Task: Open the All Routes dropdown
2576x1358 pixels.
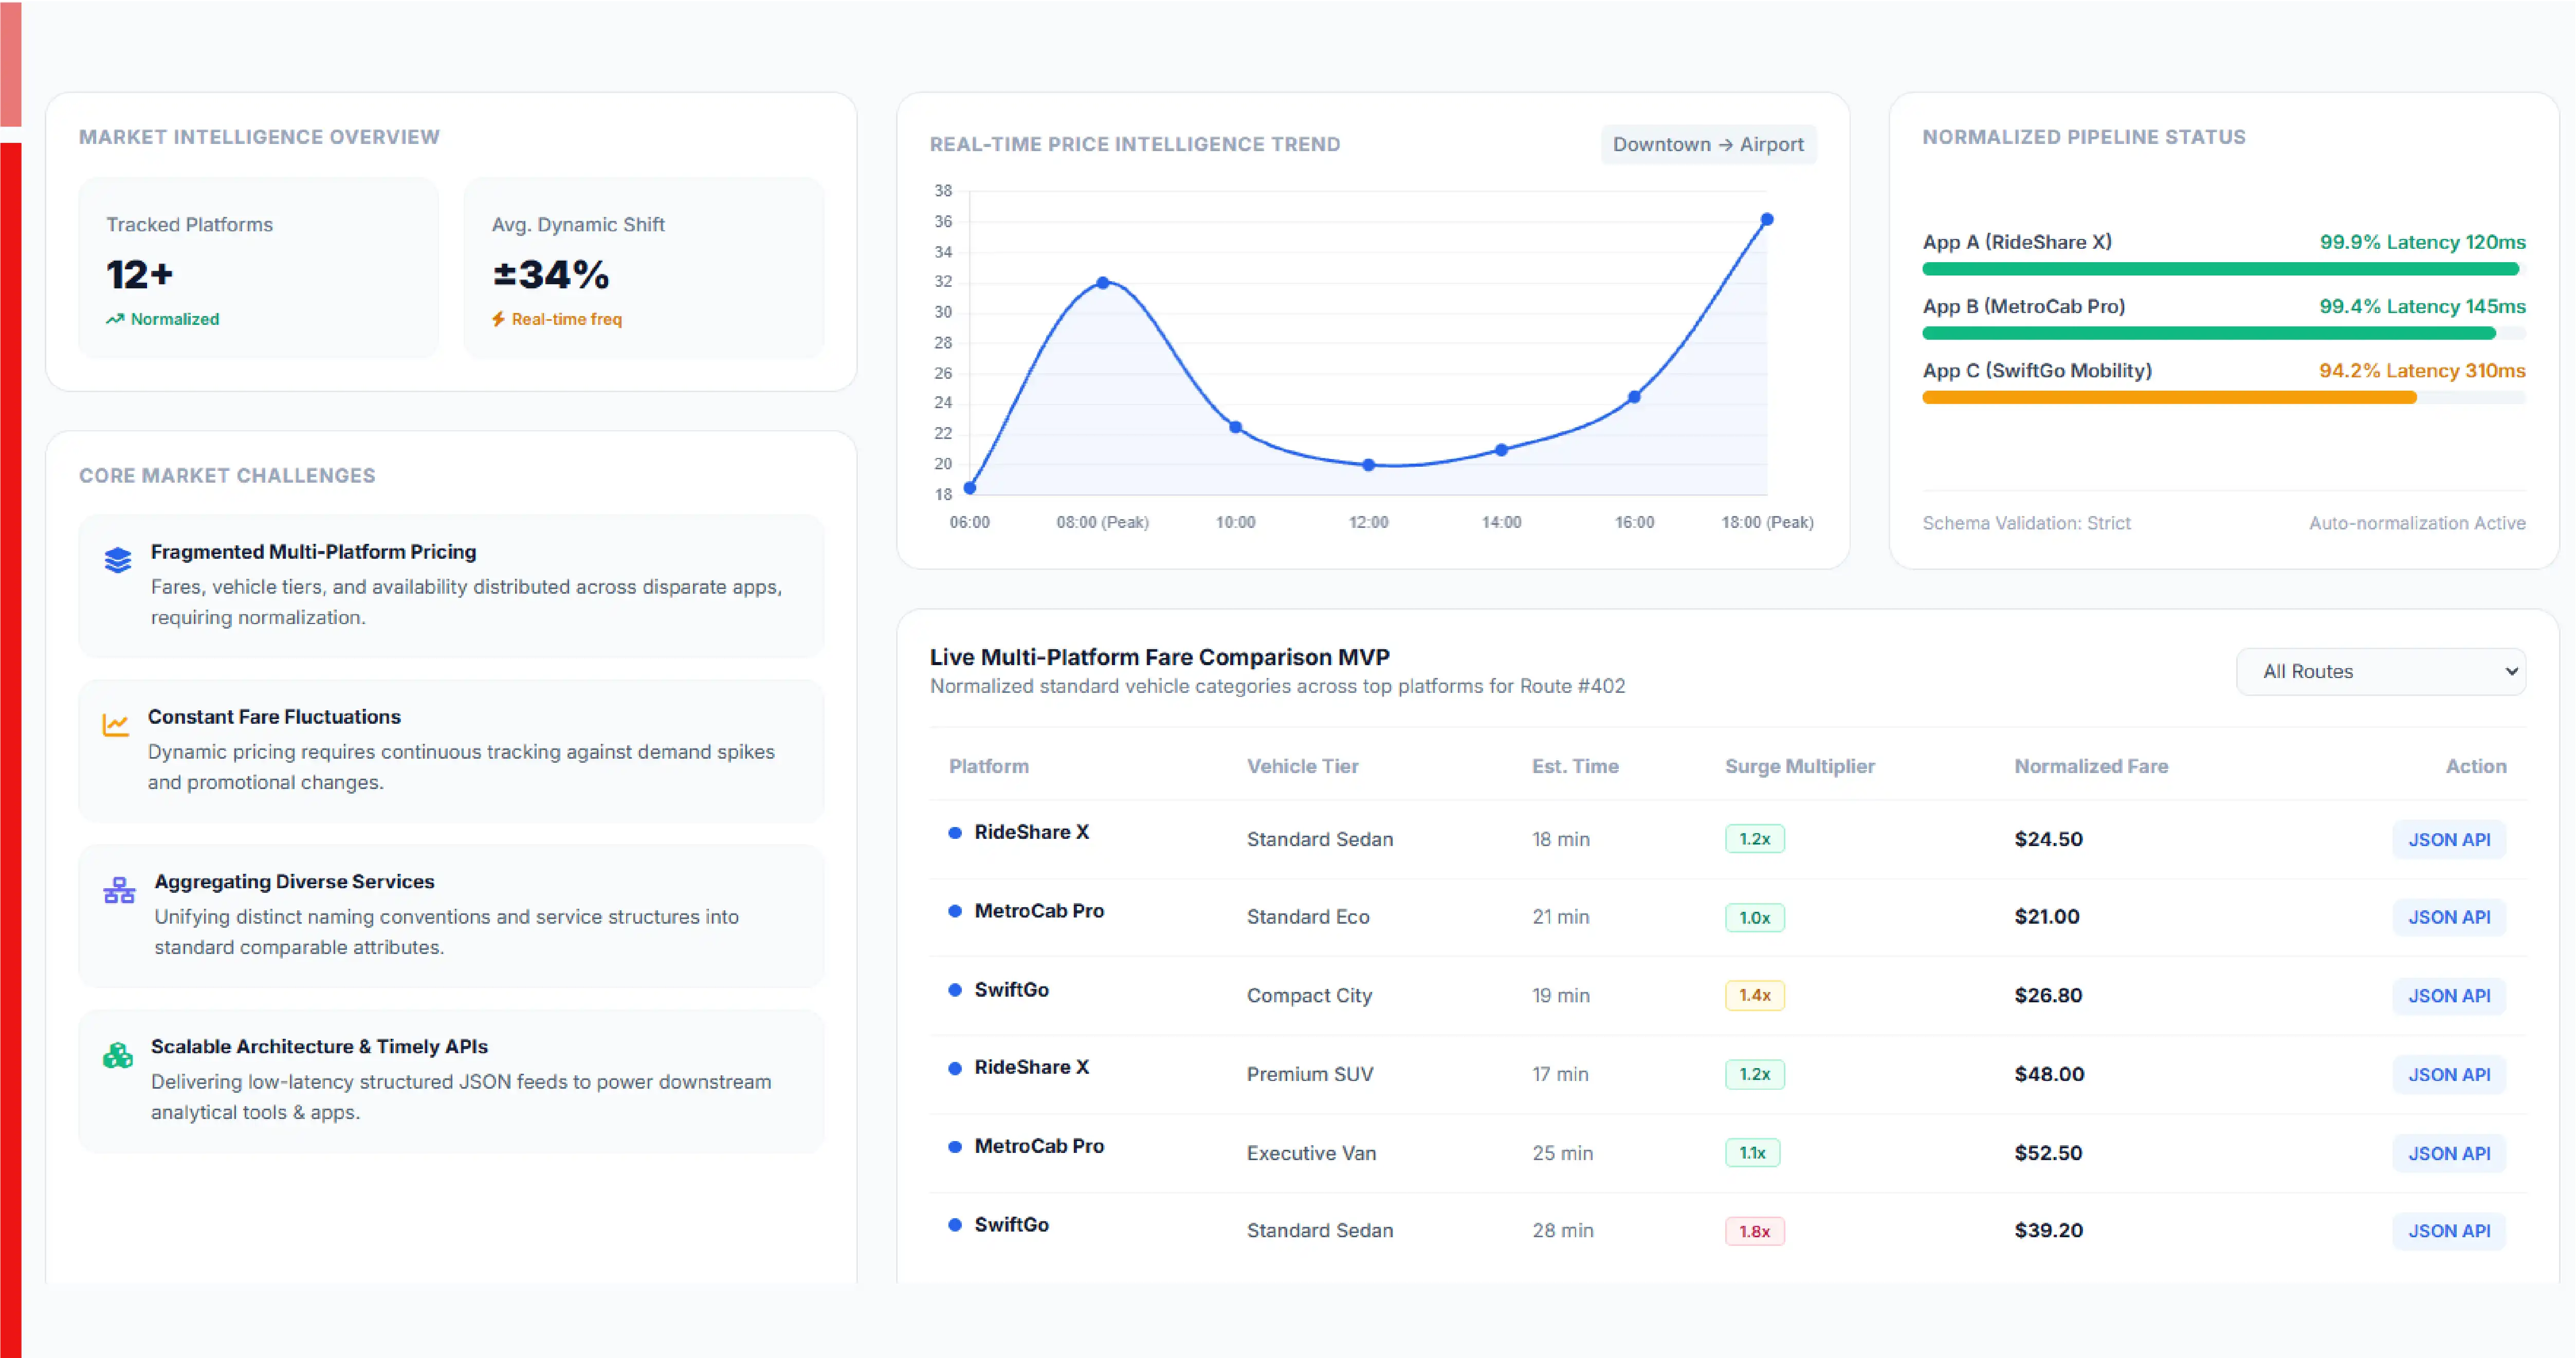Action: coord(2380,671)
